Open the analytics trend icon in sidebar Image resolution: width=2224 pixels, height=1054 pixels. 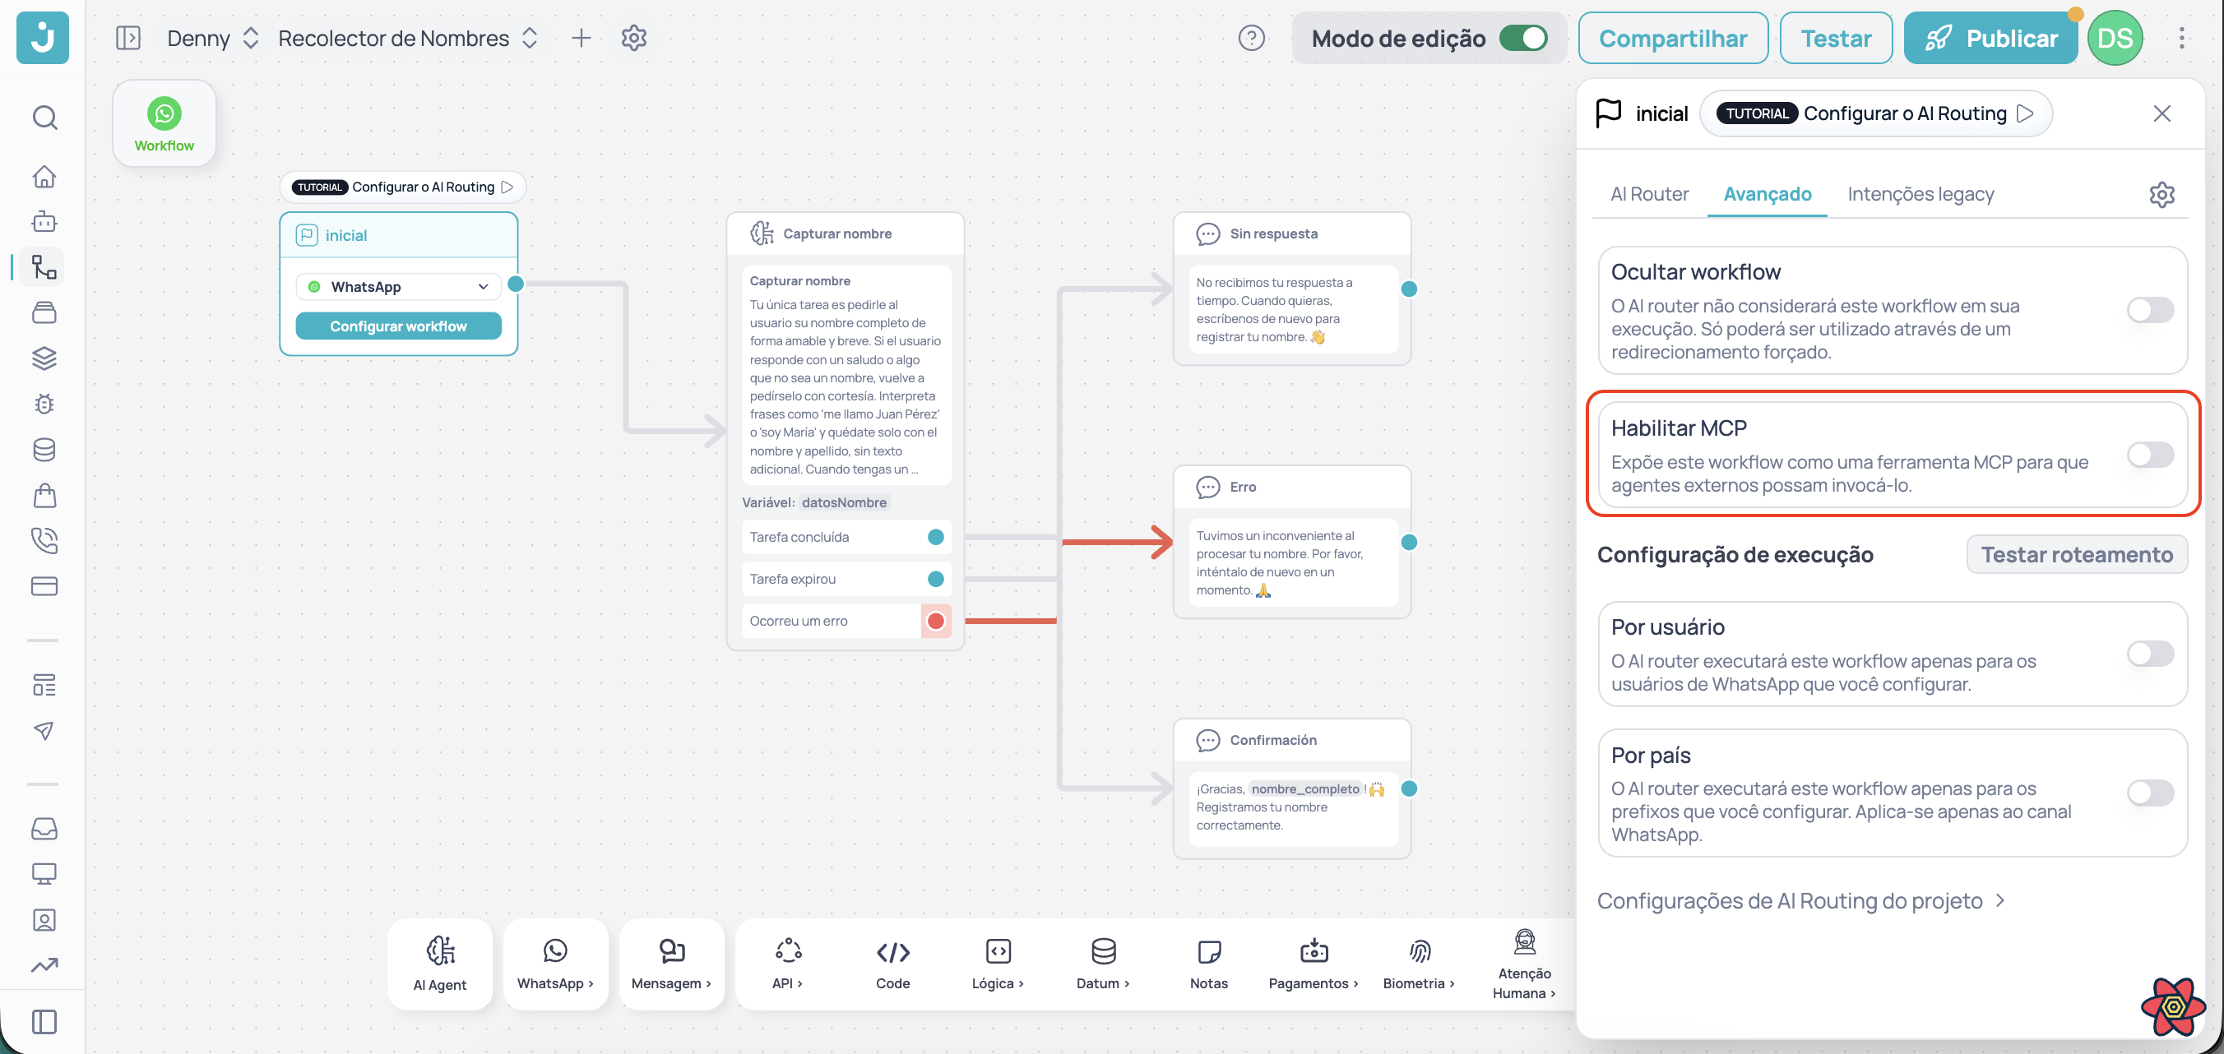pos(44,964)
